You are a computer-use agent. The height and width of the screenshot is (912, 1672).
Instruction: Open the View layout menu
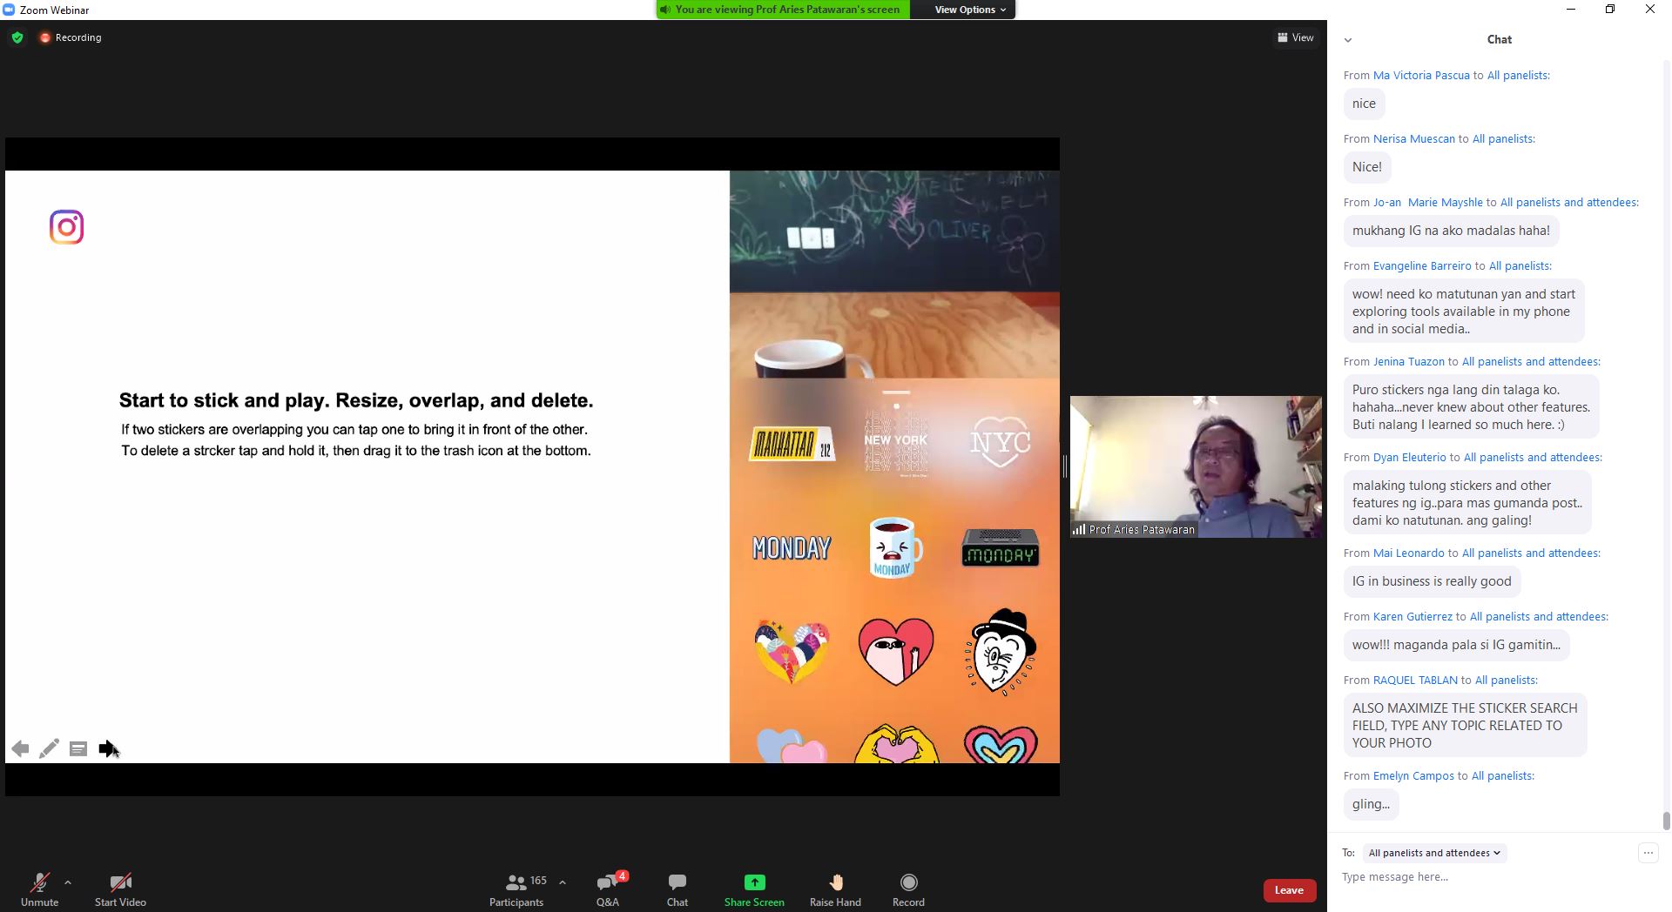[1296, 37]
